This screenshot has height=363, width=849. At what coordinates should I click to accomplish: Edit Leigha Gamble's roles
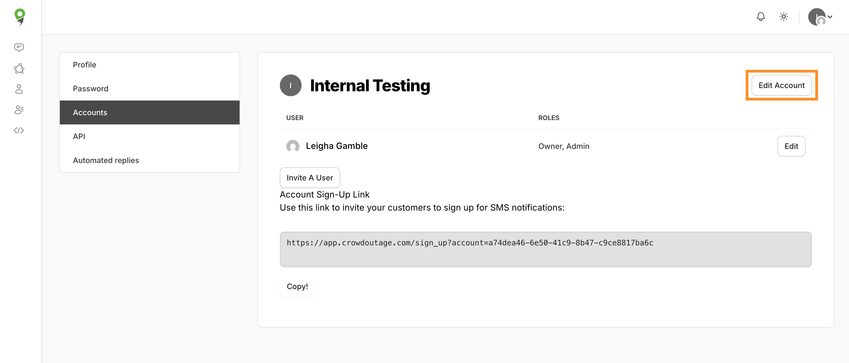pos(791,146)
